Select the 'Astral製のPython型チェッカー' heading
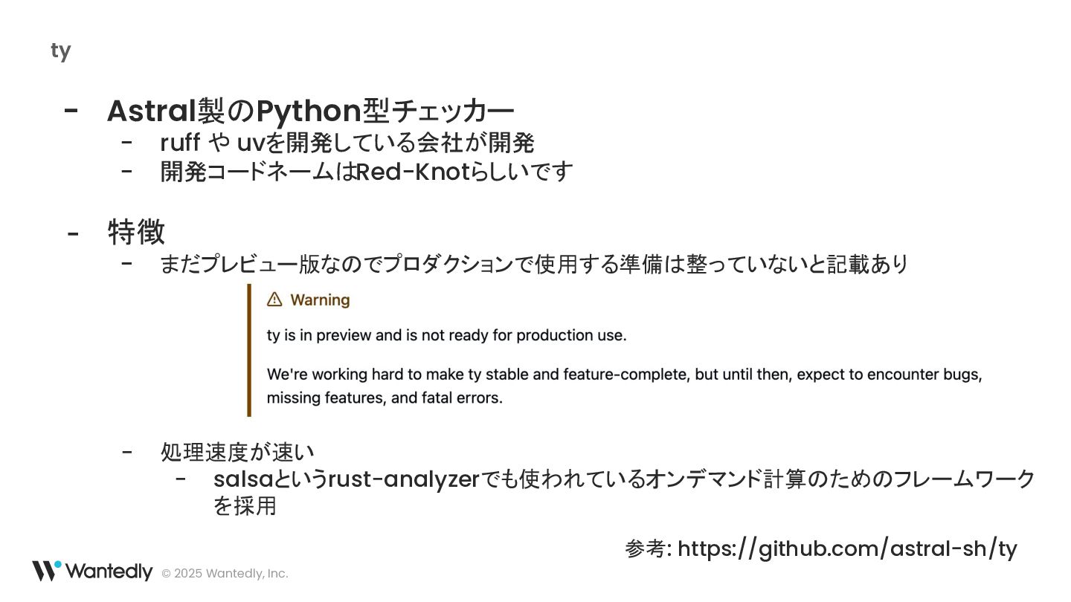The height and width of the screenshot is (602, 1071). [x=310, y=111]
